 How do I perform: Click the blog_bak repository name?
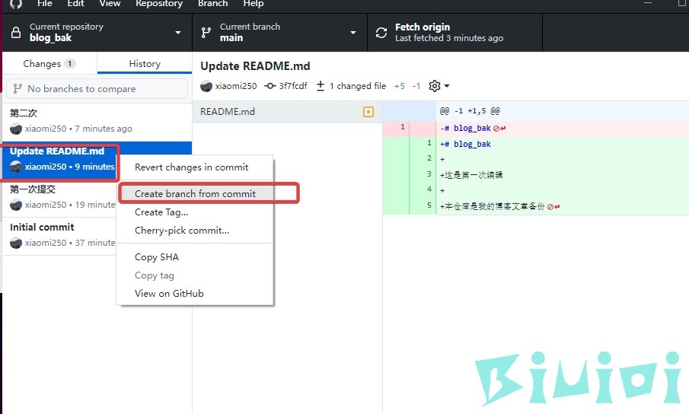pos(50,38)
